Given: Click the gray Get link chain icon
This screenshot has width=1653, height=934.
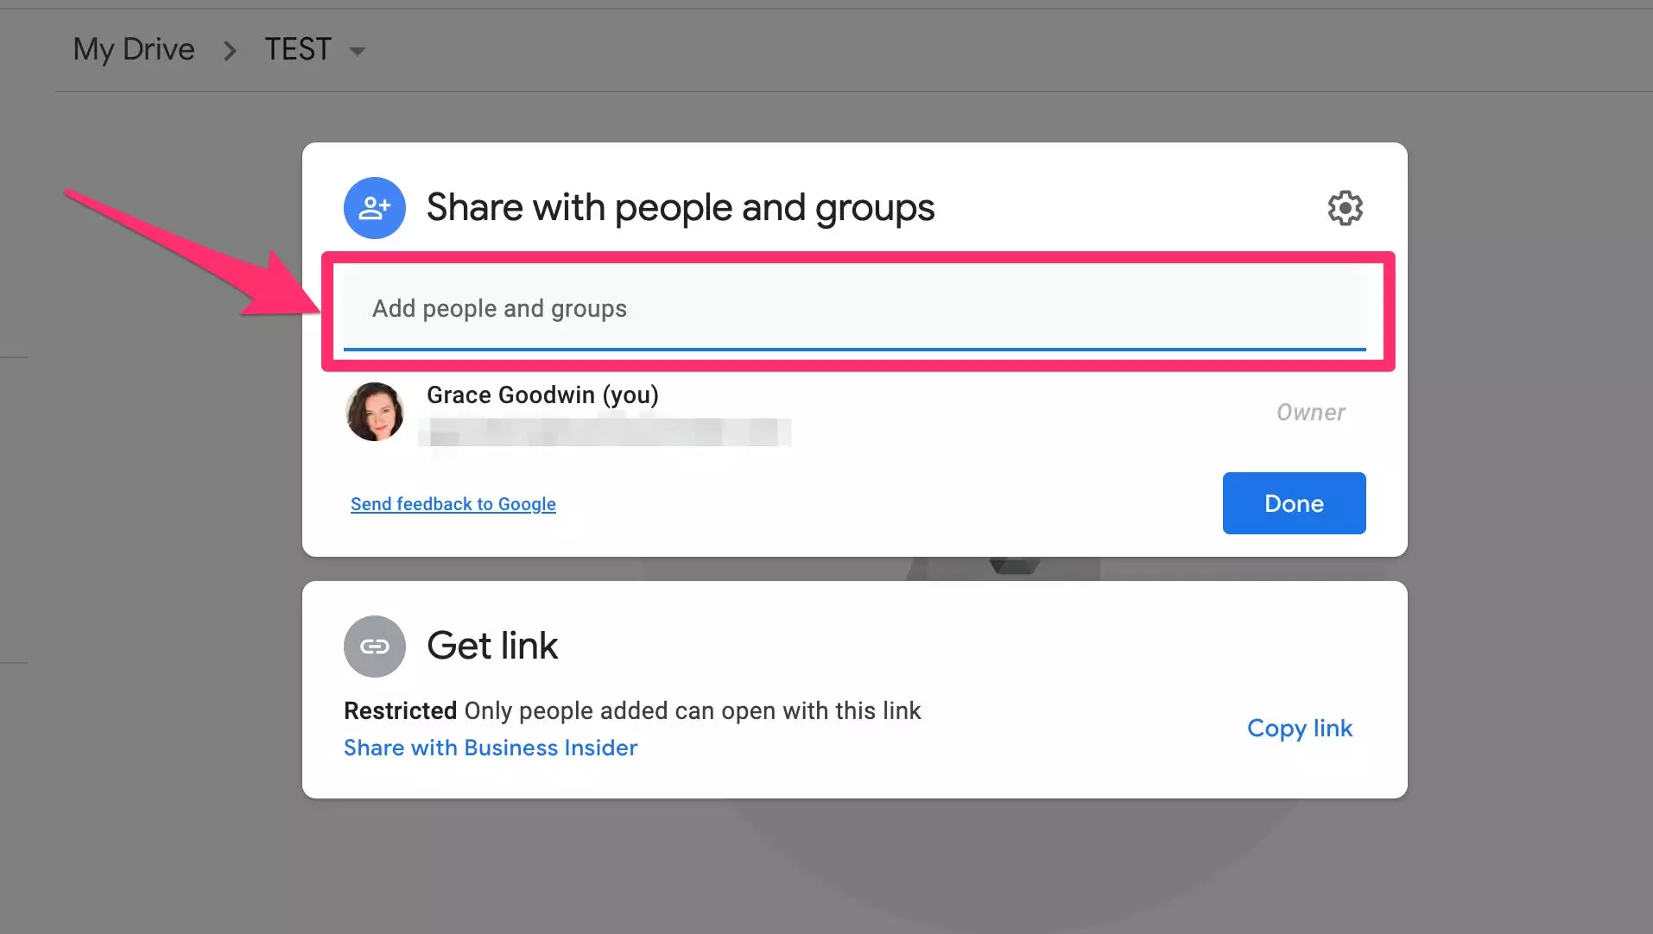Looking at the screenshot, I should point(375,647).
